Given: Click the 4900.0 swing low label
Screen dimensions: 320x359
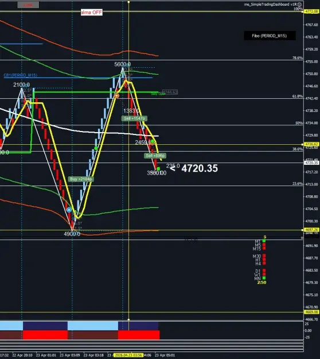Looking at the screenshot, I should point(72,234).
